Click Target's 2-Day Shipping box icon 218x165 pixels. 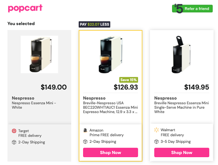coord(14,142)
